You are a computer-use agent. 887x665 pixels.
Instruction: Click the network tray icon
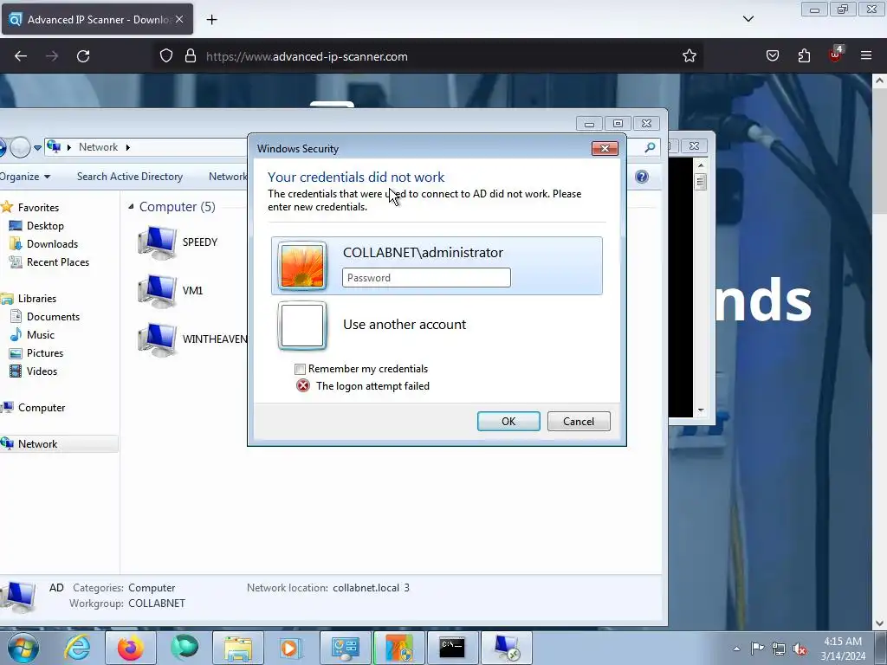[779, 649]
